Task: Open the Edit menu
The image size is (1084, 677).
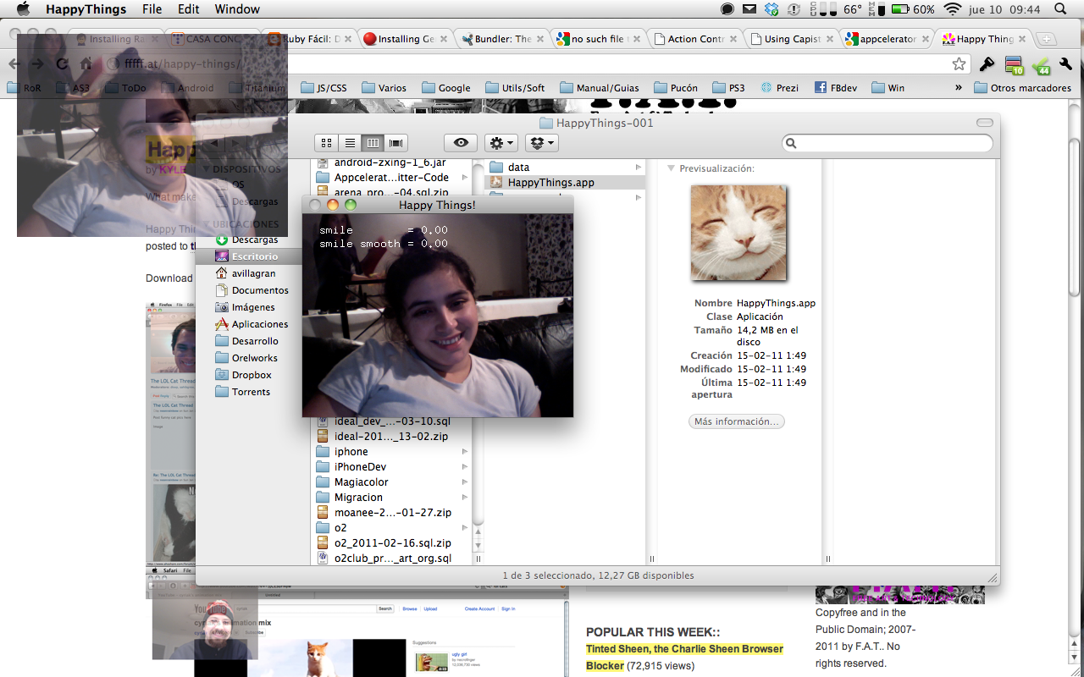Action: tap(189, 9)
